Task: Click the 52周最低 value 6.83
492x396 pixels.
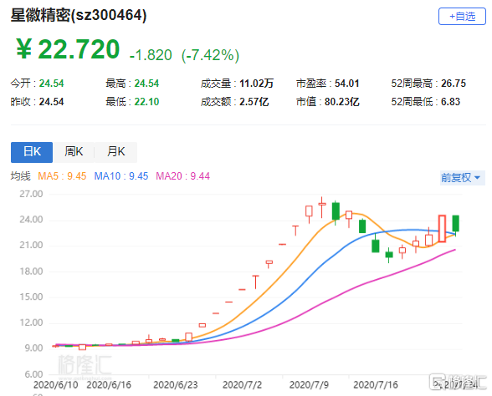Action: pyautogui.click(x=450, y=102)
